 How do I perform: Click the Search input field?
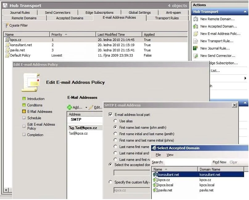[x=187, y=162]
